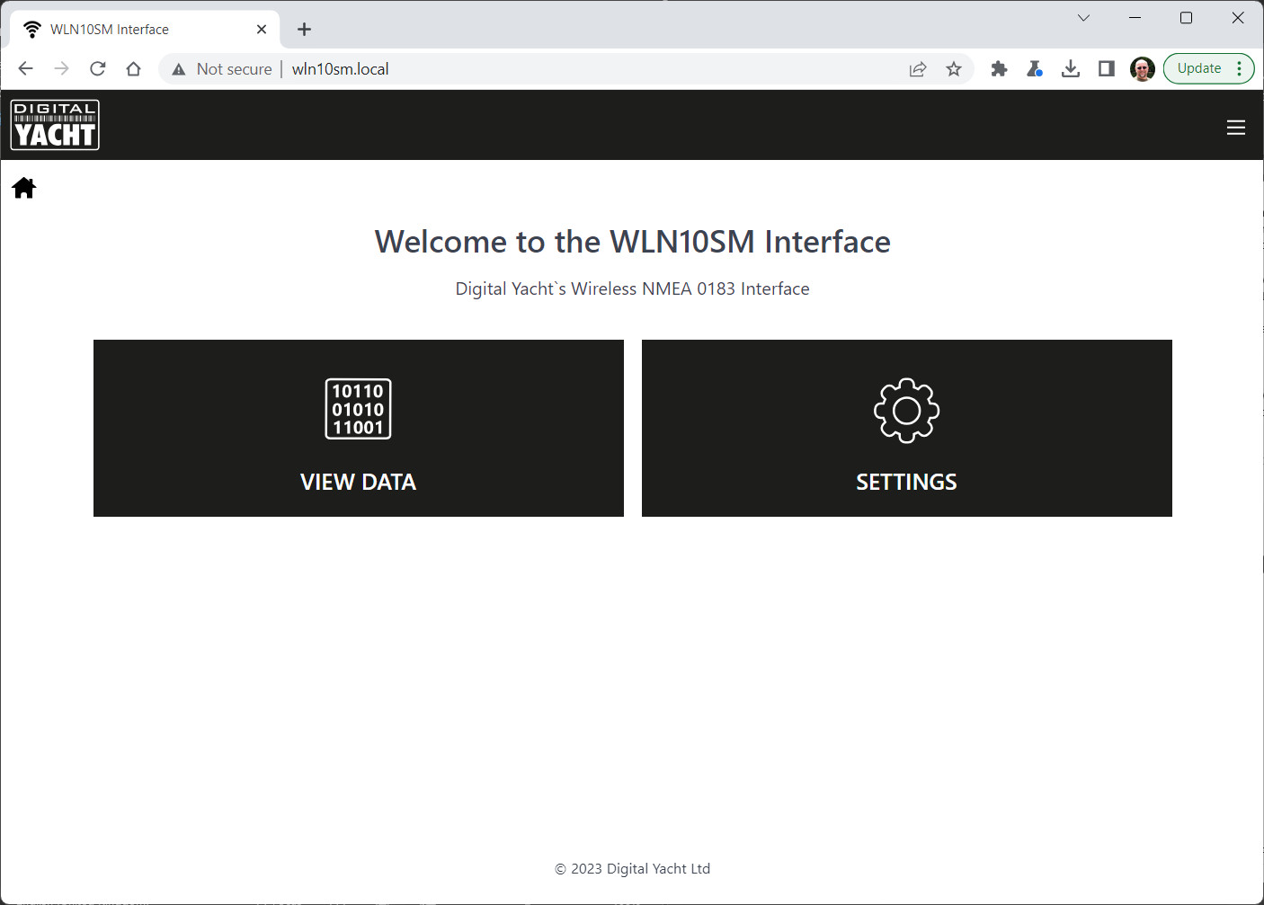Click the browser home button
The width and height of the screenshot is (1264, 905).
point(134,69)
